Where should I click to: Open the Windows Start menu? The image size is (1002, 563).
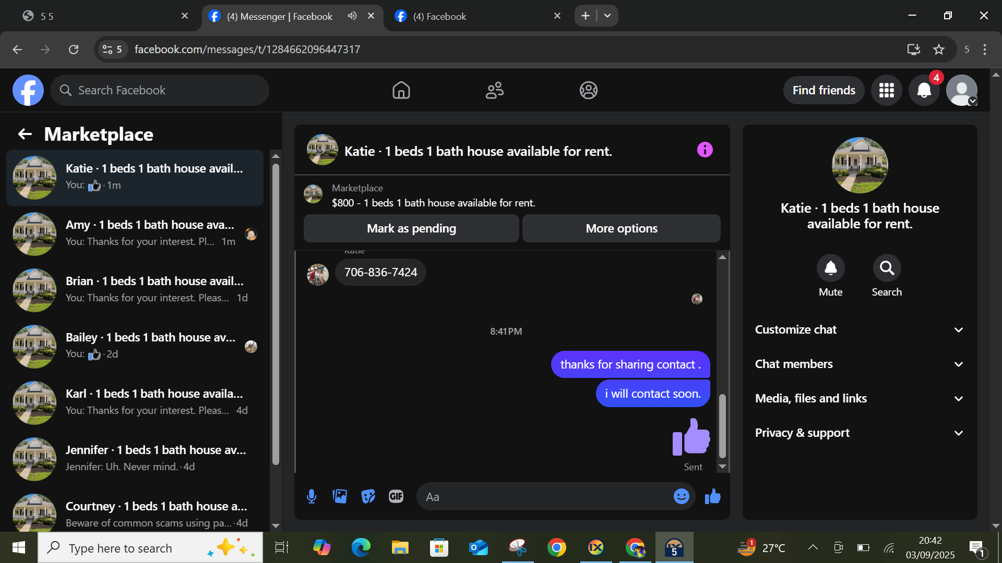click(x=19, y=547)
